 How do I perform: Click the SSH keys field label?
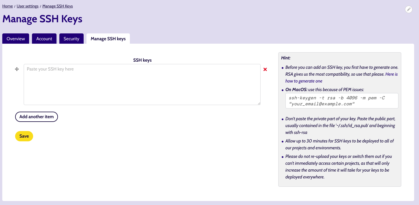pos(142,60)
